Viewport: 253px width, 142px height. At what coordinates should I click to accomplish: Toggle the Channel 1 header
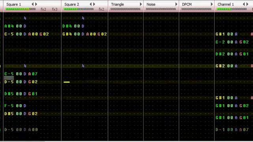(x=226, y=4)
